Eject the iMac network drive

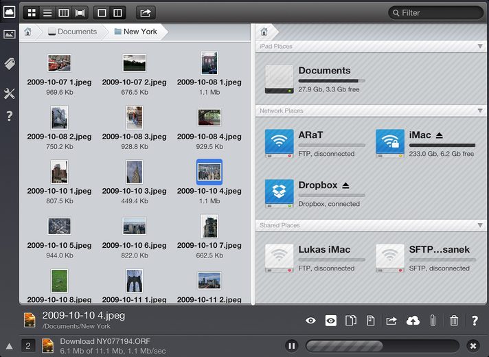[440, 135]
